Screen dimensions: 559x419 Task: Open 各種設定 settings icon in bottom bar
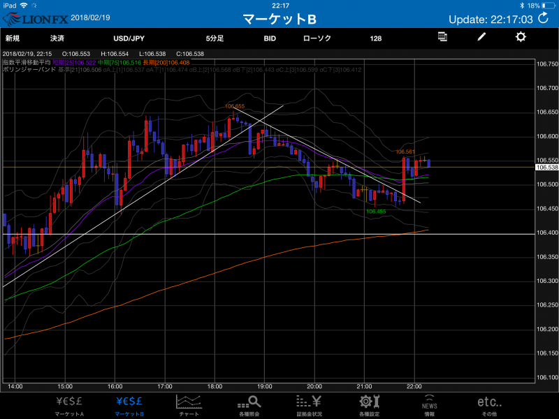369,404
